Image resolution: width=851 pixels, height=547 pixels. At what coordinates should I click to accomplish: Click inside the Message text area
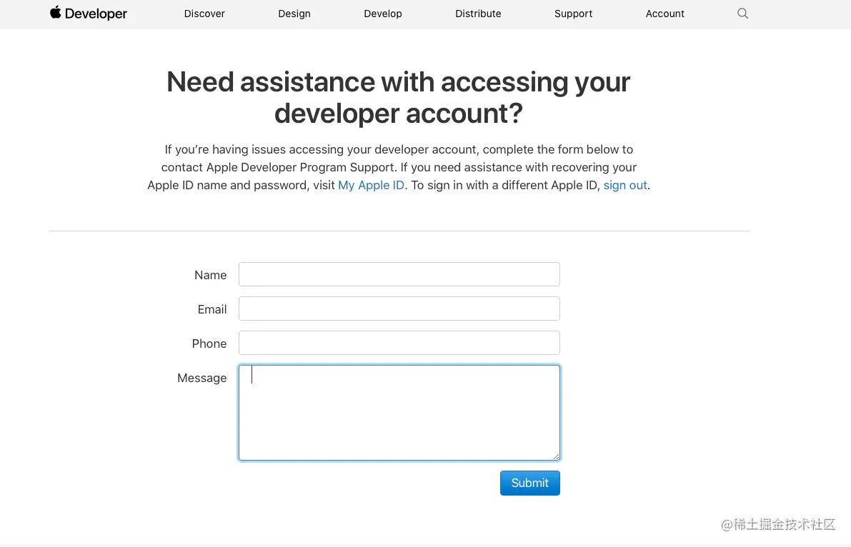click(399, 413)
